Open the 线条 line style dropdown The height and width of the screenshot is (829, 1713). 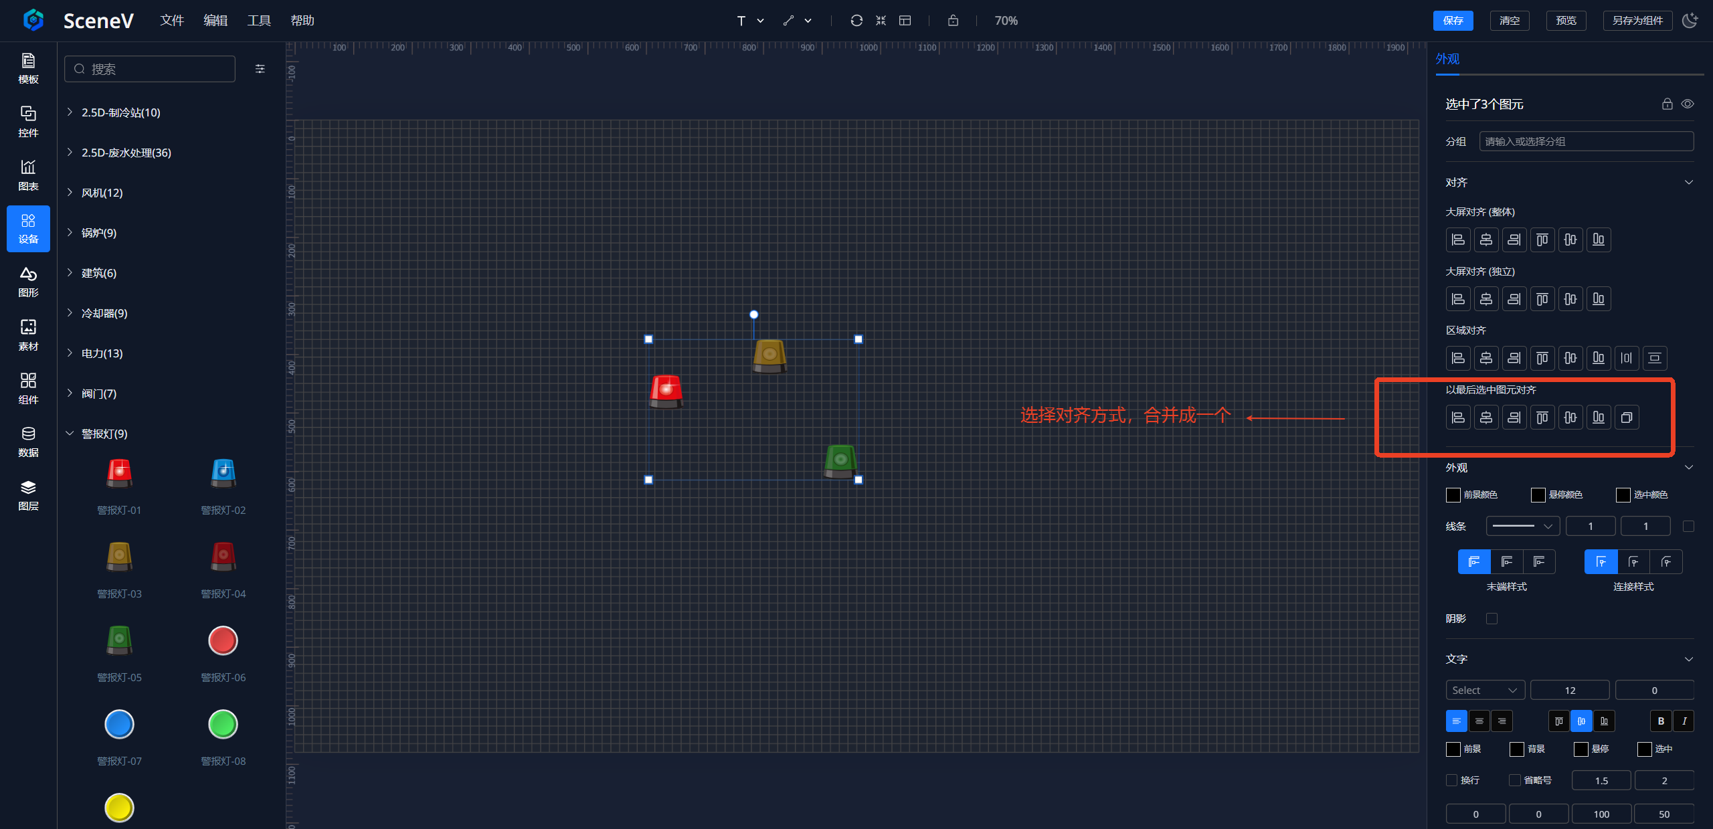point(1522,526)
